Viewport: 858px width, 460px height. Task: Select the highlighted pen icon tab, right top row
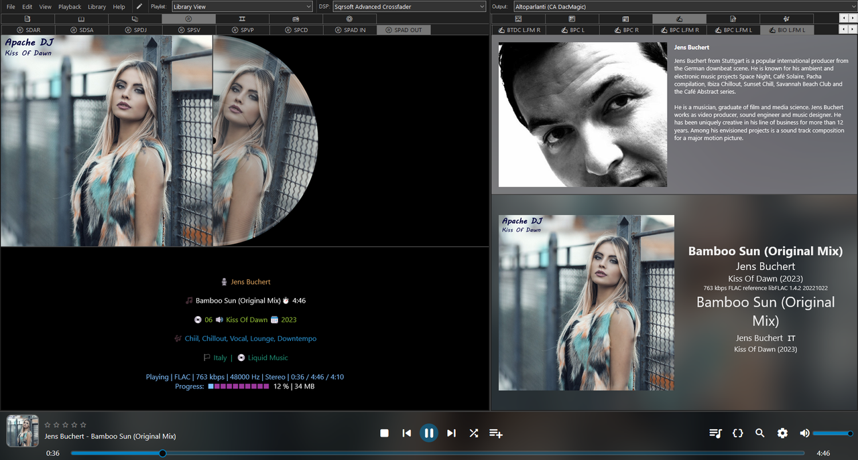pos(679,19)
